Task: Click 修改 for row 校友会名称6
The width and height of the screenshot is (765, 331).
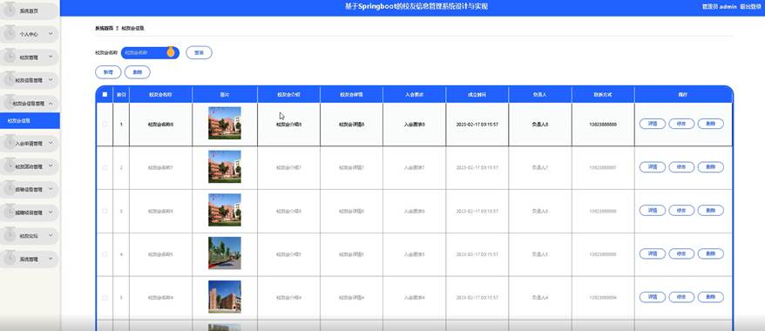Action: pyautogui.click(x=681, y=211)
